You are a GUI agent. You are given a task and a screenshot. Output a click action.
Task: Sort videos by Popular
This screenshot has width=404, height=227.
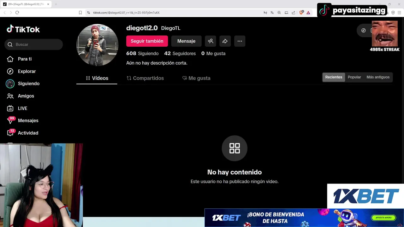[x=354, y=77]
